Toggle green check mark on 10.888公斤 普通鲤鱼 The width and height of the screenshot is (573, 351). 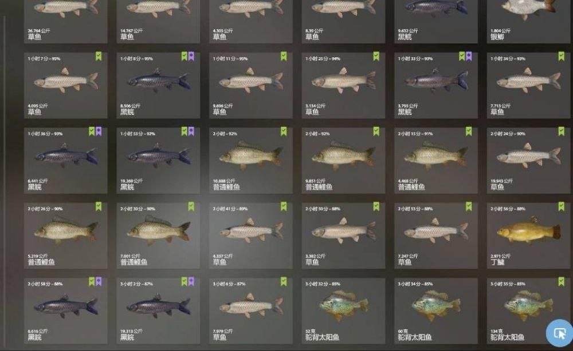pyautogui.click(x=284, y=131)
